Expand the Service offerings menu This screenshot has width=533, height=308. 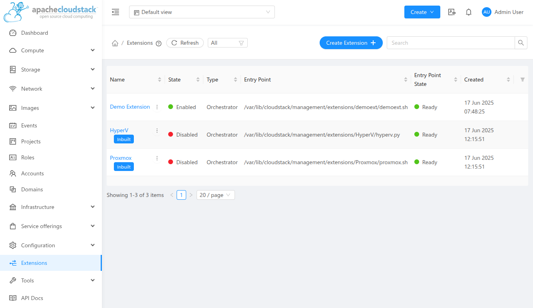[51, 226]
